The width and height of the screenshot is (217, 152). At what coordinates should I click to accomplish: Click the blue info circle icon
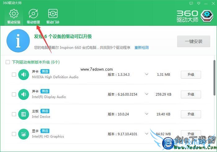pos(18,41)
